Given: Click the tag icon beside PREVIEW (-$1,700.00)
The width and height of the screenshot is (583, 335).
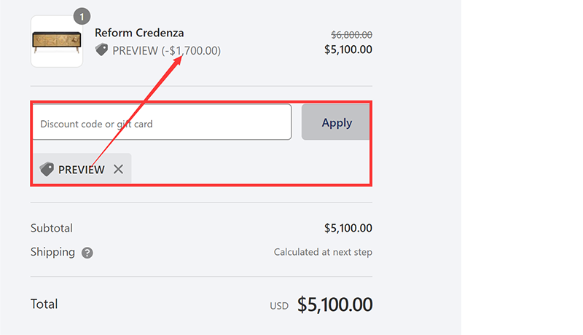Looking at the screenshot, I should click(102, 50).
